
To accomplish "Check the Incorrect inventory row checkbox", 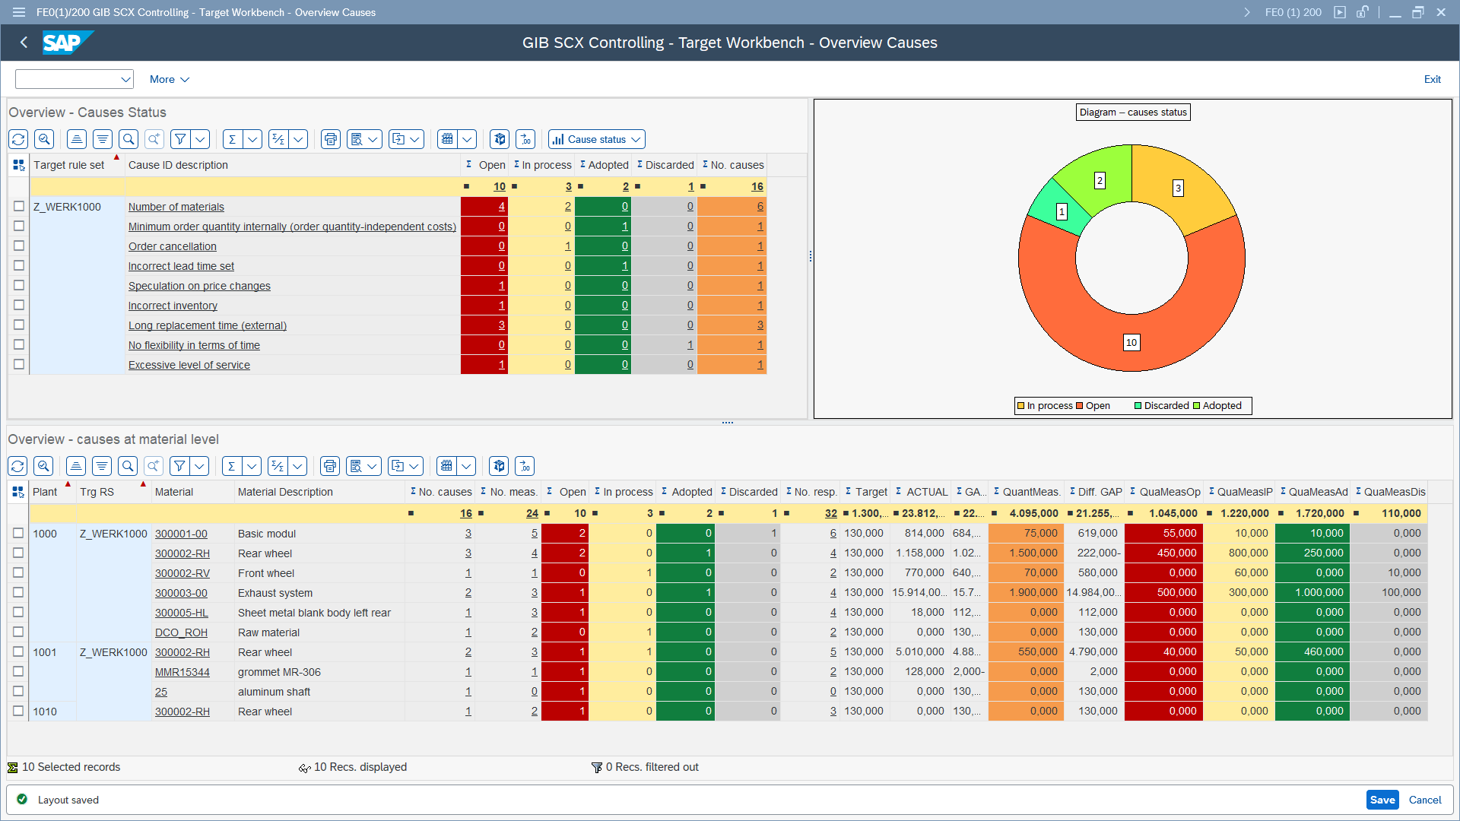I will (x=19, y=305).
